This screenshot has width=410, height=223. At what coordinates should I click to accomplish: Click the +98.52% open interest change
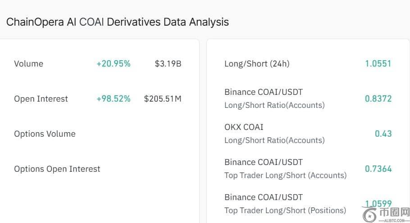click(x=114, y=99)
